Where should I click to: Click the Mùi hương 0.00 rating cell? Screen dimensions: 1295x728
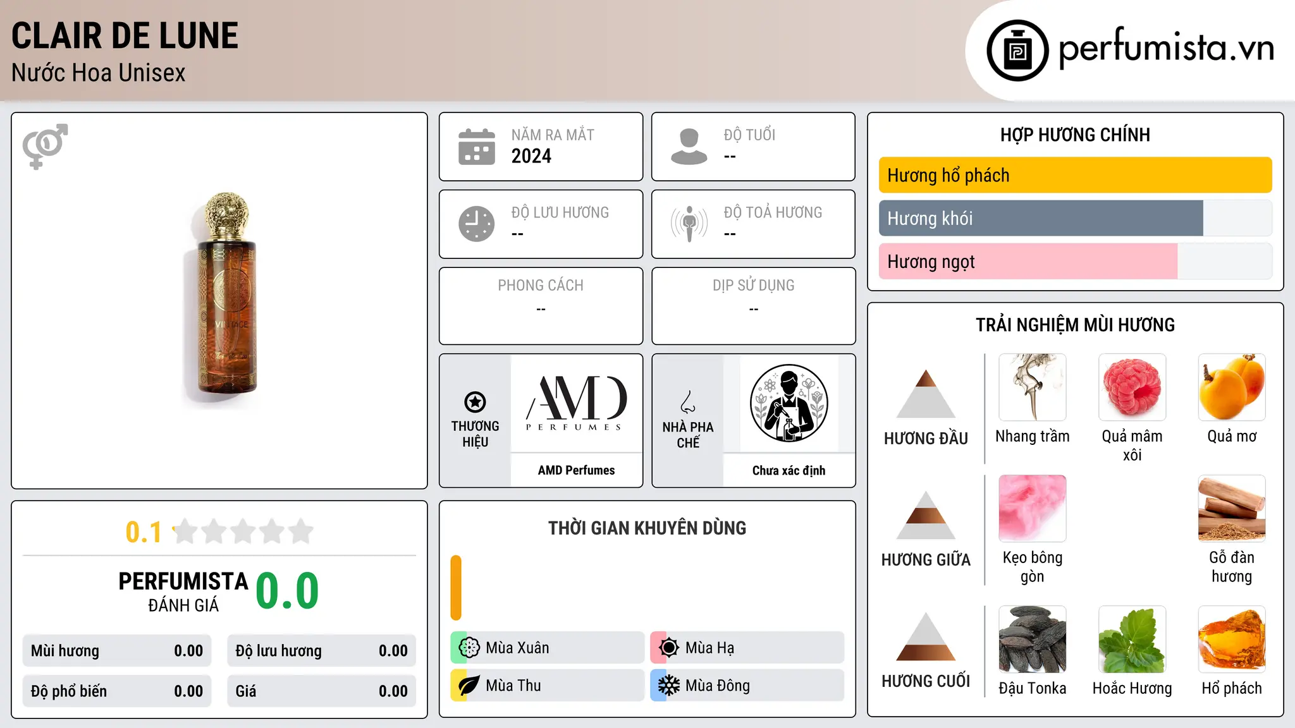(x=117, y=651)
